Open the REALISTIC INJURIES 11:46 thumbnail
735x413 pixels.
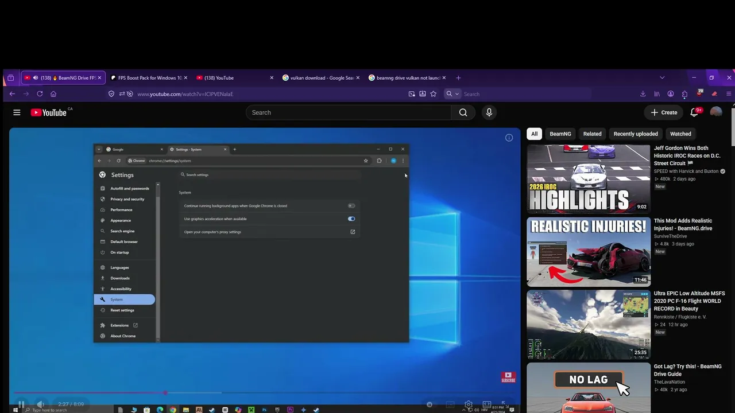589,252
